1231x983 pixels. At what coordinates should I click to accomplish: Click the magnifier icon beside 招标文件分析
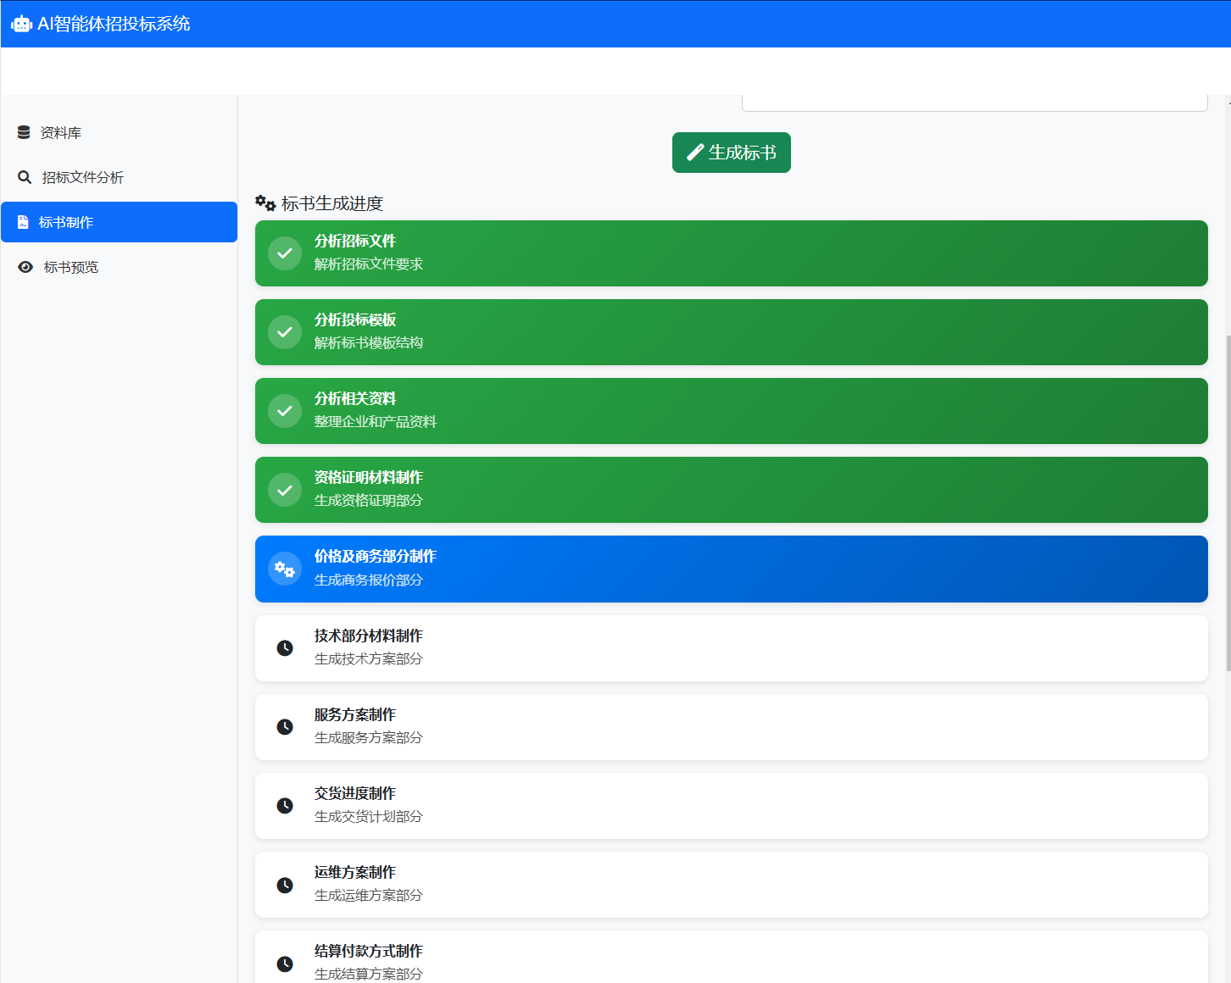pyautogui.click(x=25, y=177)
